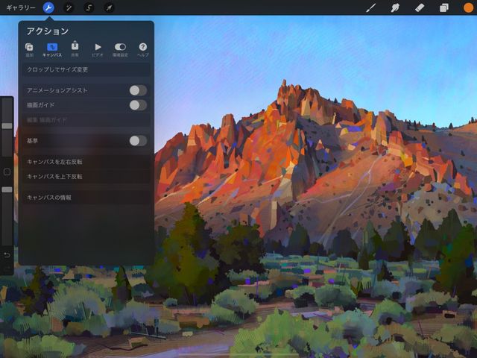Screen dimensions: 477x358
Task: Open キャンバスの情報
Action: [86, 198]
